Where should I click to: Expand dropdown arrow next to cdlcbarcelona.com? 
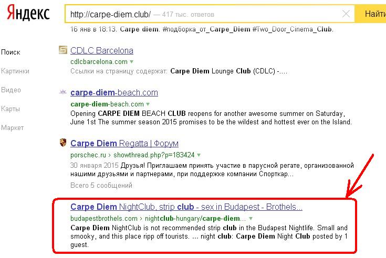tap(132, 62)
